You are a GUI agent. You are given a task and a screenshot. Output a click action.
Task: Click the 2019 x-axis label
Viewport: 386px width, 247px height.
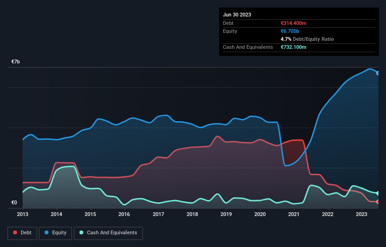click(x=226, y=214)
